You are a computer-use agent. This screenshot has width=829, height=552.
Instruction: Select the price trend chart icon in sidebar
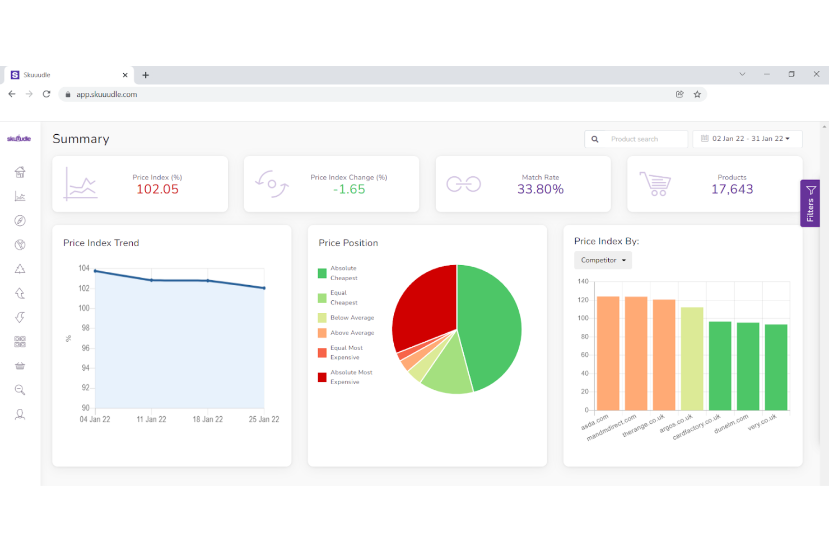coord(20,196)
